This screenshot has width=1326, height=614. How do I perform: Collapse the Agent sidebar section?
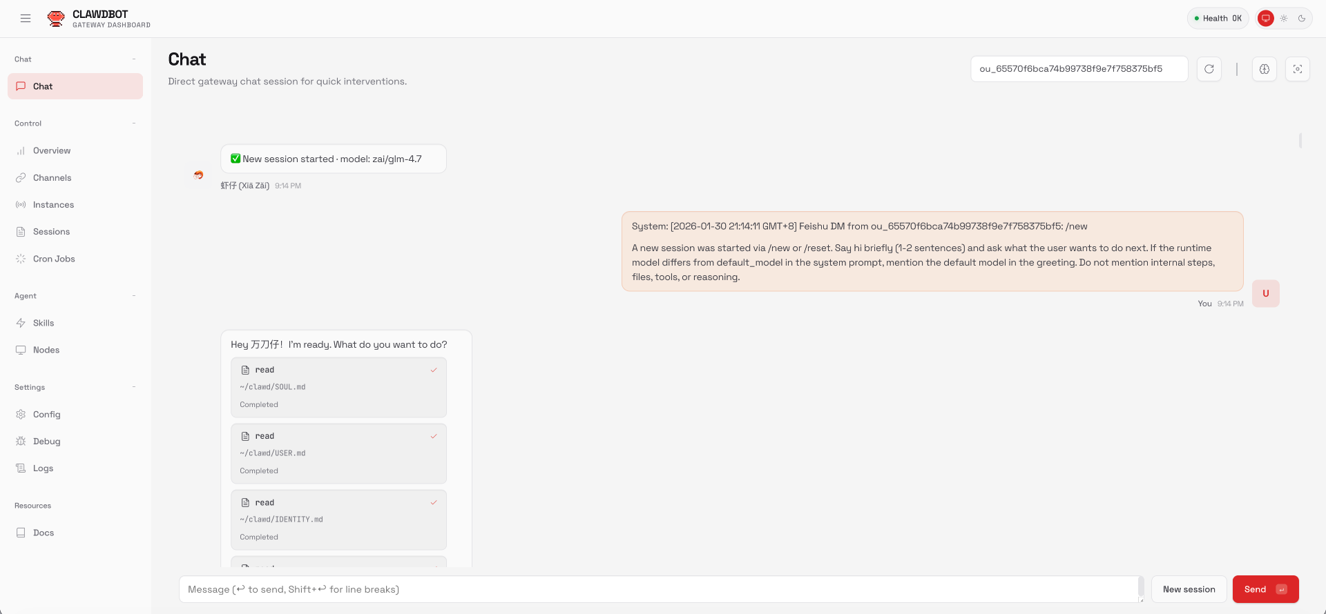tap(133, 296)
